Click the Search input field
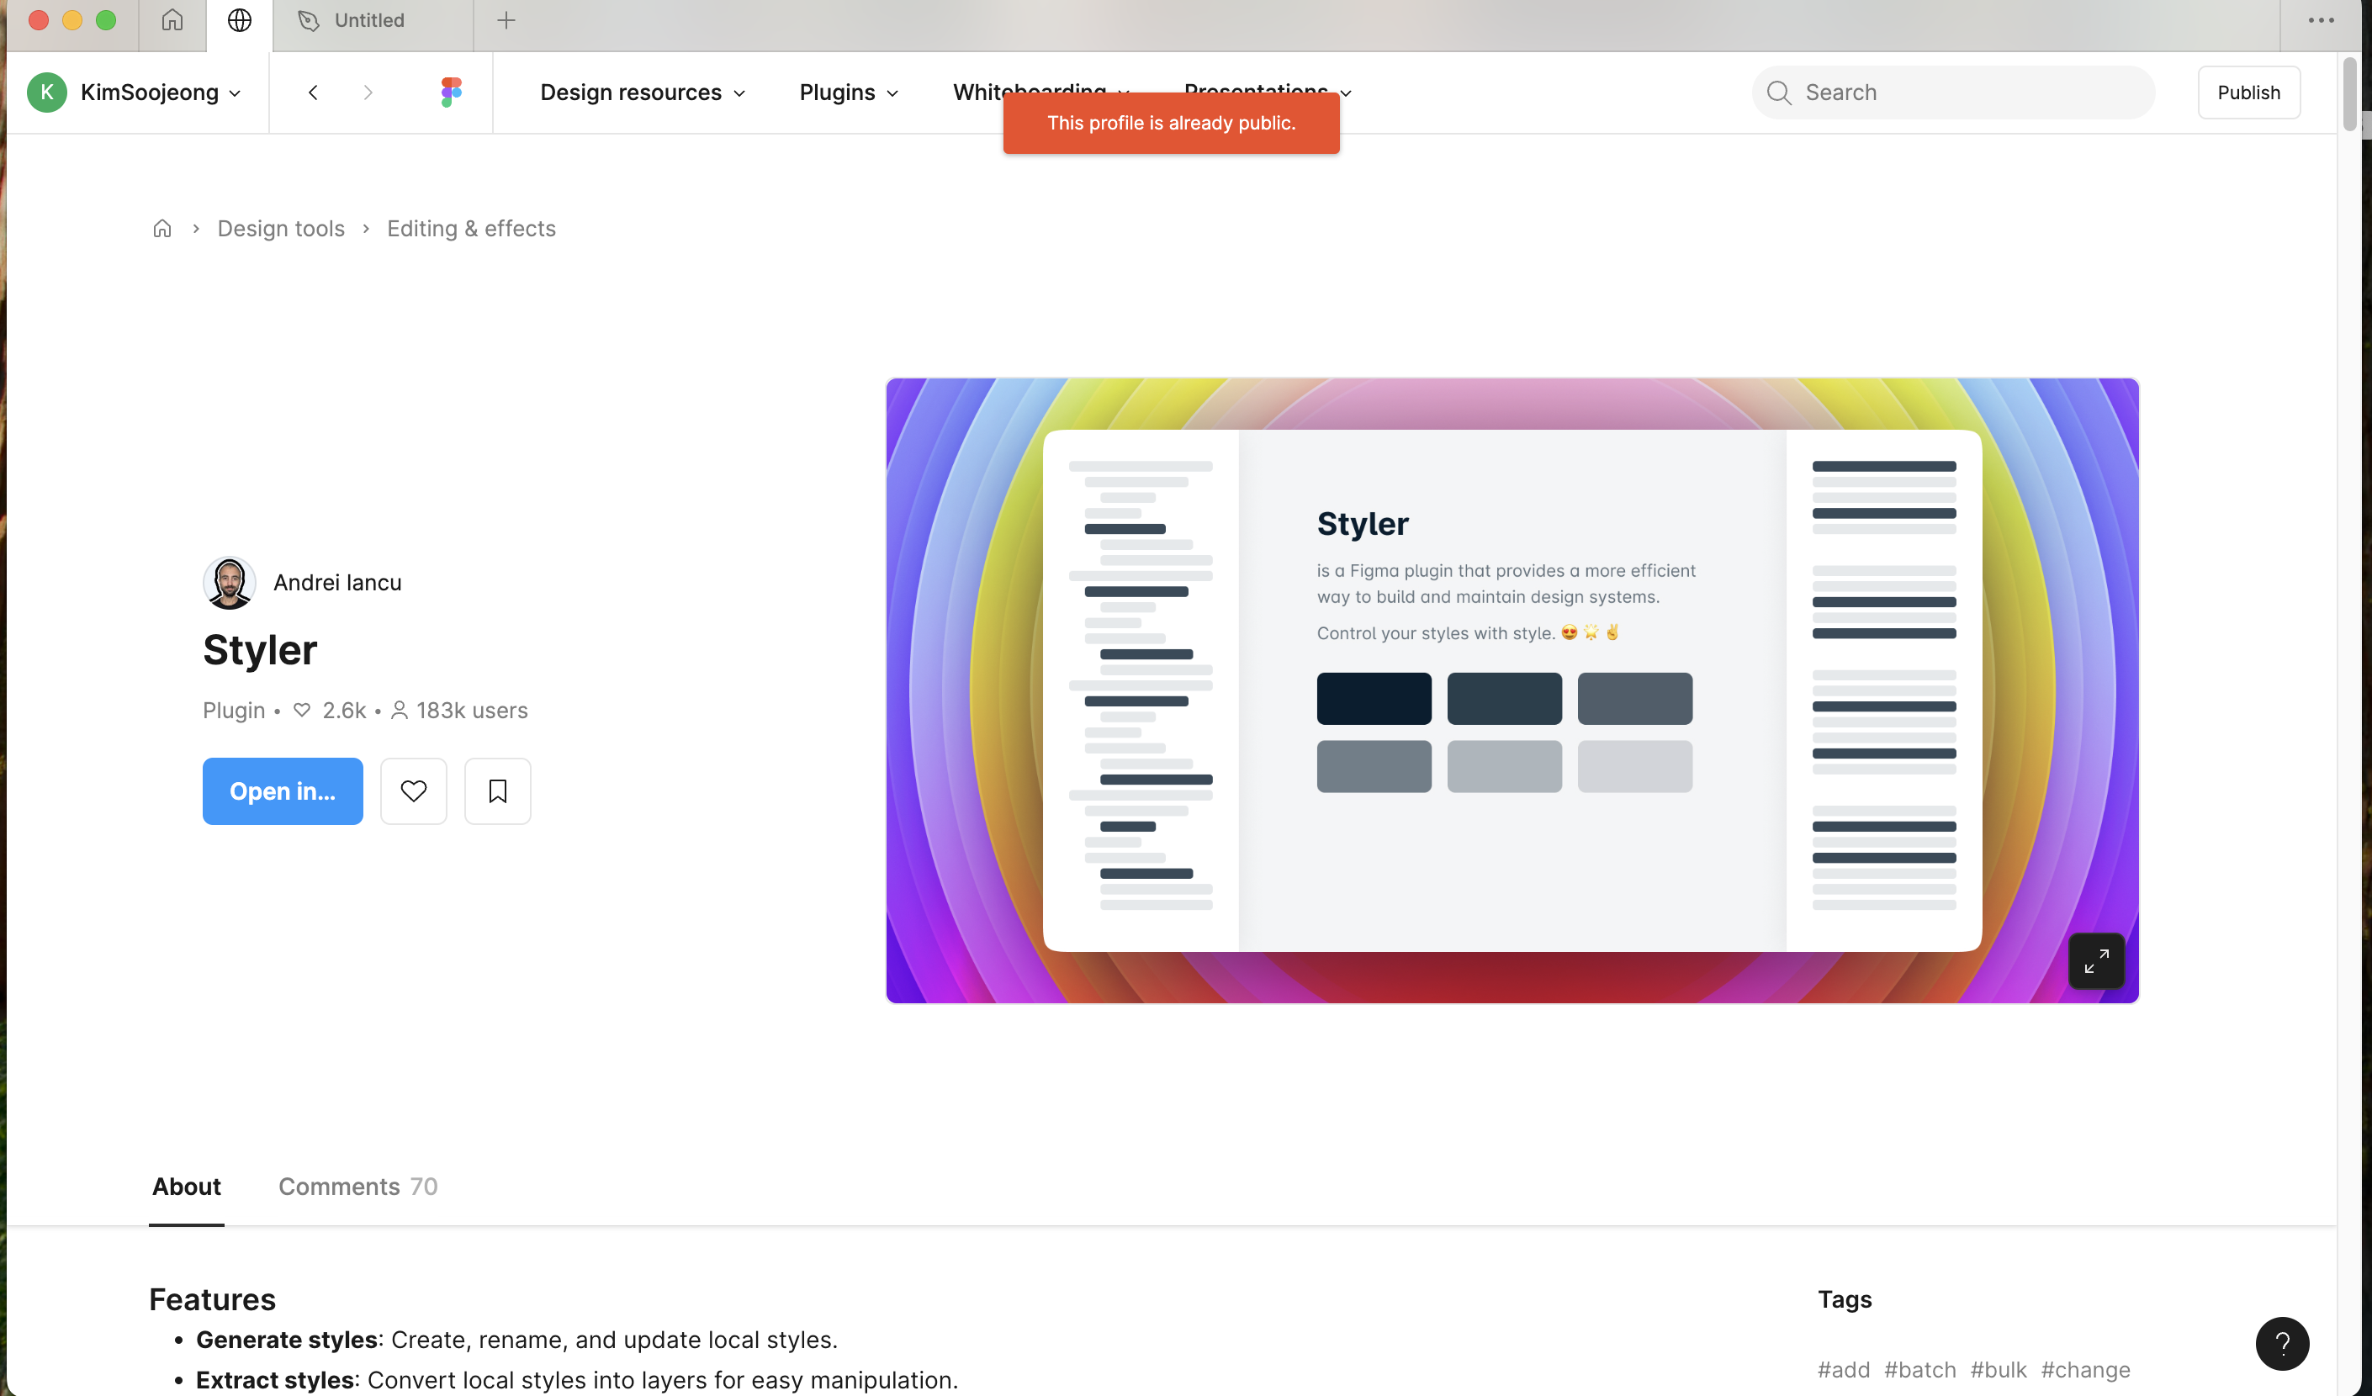 point(1953,93)
